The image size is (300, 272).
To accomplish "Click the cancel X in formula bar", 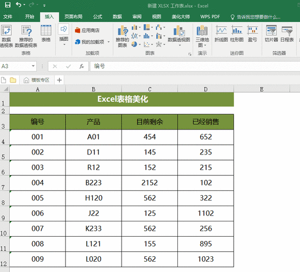I will point(55,66).
